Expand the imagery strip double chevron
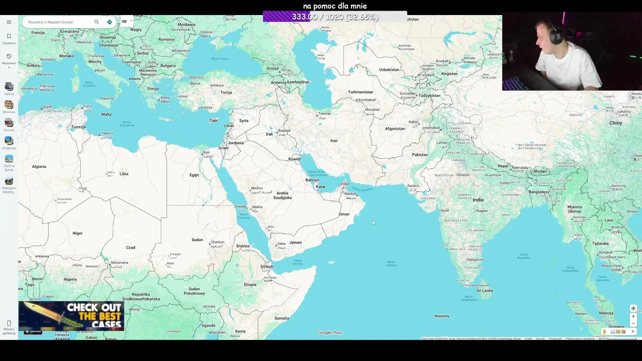Screen dimensions: 642x361 tap(633, 331)
